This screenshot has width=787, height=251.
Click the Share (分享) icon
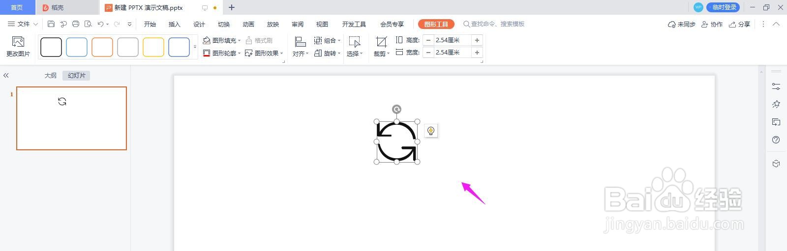(732, 24)
